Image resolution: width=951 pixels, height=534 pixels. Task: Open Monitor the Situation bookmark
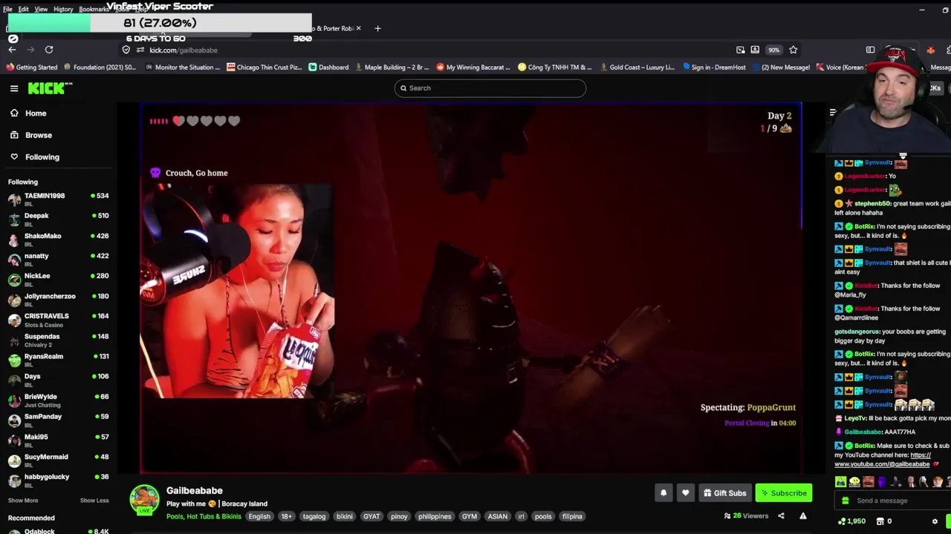click(x=182, y=67)
